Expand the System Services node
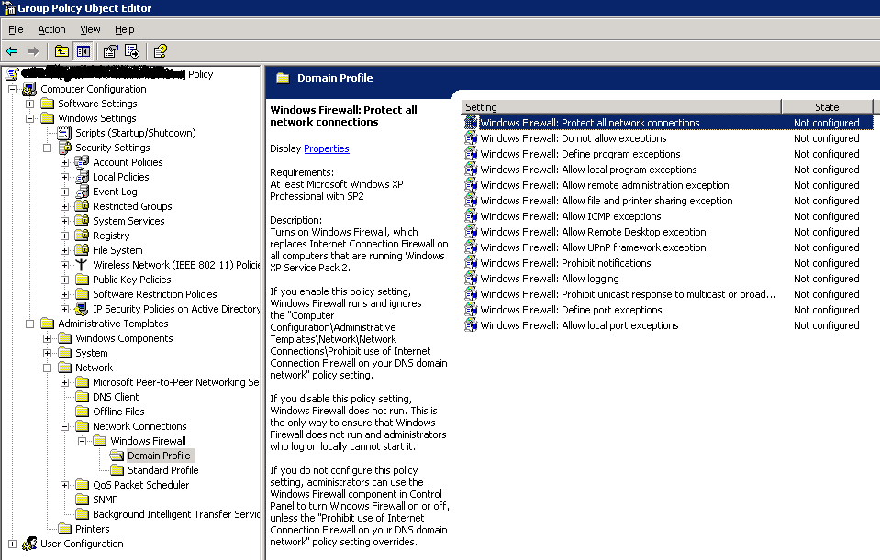The image size is (880, 560). [64, 222]
